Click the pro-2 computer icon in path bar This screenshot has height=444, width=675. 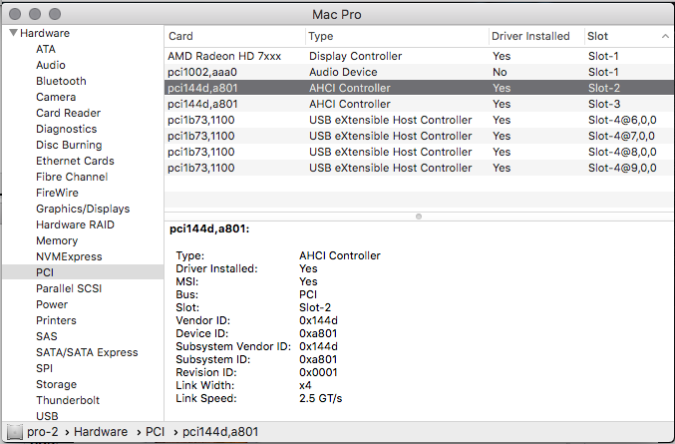pyautogui.click(x=15, y=431)
